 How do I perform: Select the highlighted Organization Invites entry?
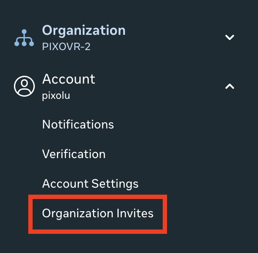pyautogui.click(x=98, y=214)
